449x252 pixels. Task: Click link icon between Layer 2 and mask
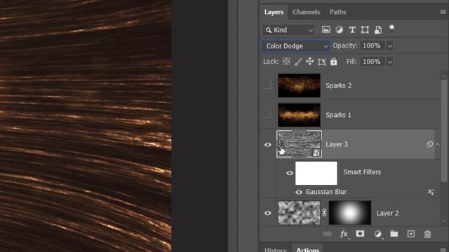point(324,213)
